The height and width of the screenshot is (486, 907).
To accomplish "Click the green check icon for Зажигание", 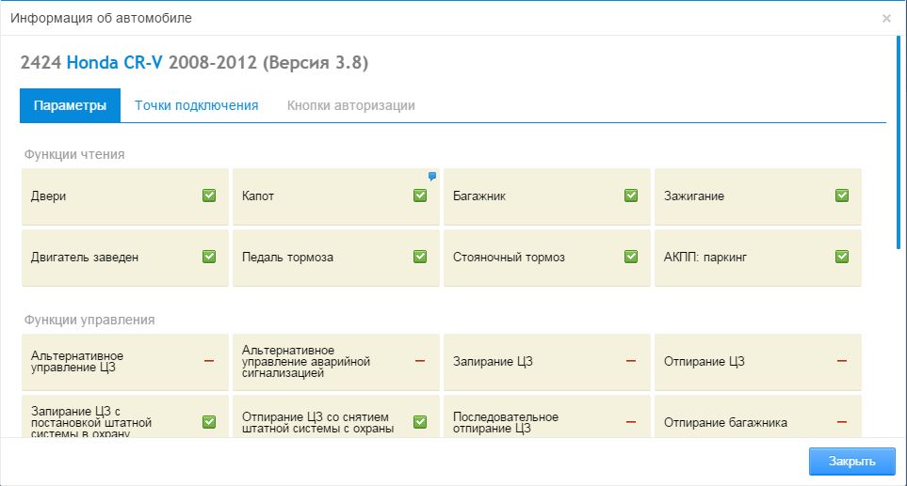I will tap(842, 196).
